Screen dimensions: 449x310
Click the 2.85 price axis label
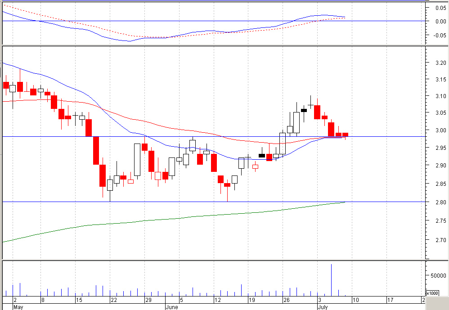(440, 184)
